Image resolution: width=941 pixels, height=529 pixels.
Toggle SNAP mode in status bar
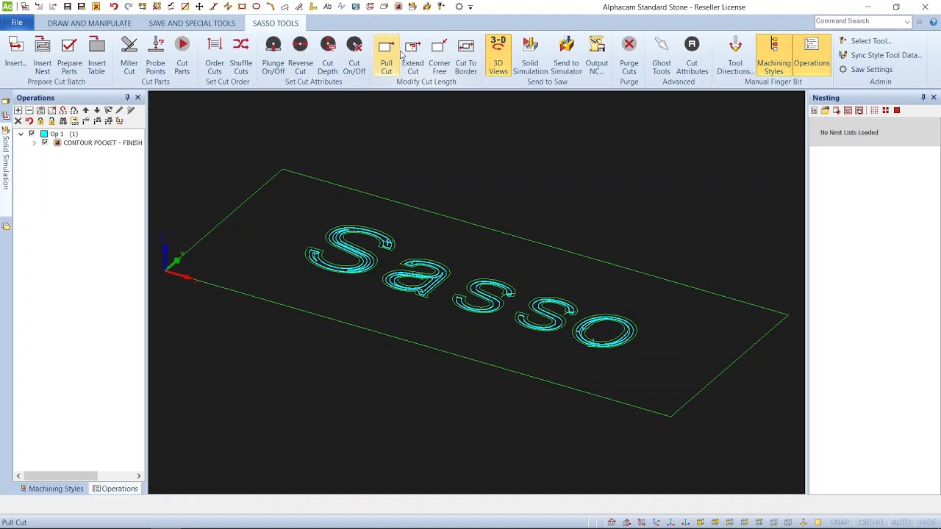click(840, 522)
